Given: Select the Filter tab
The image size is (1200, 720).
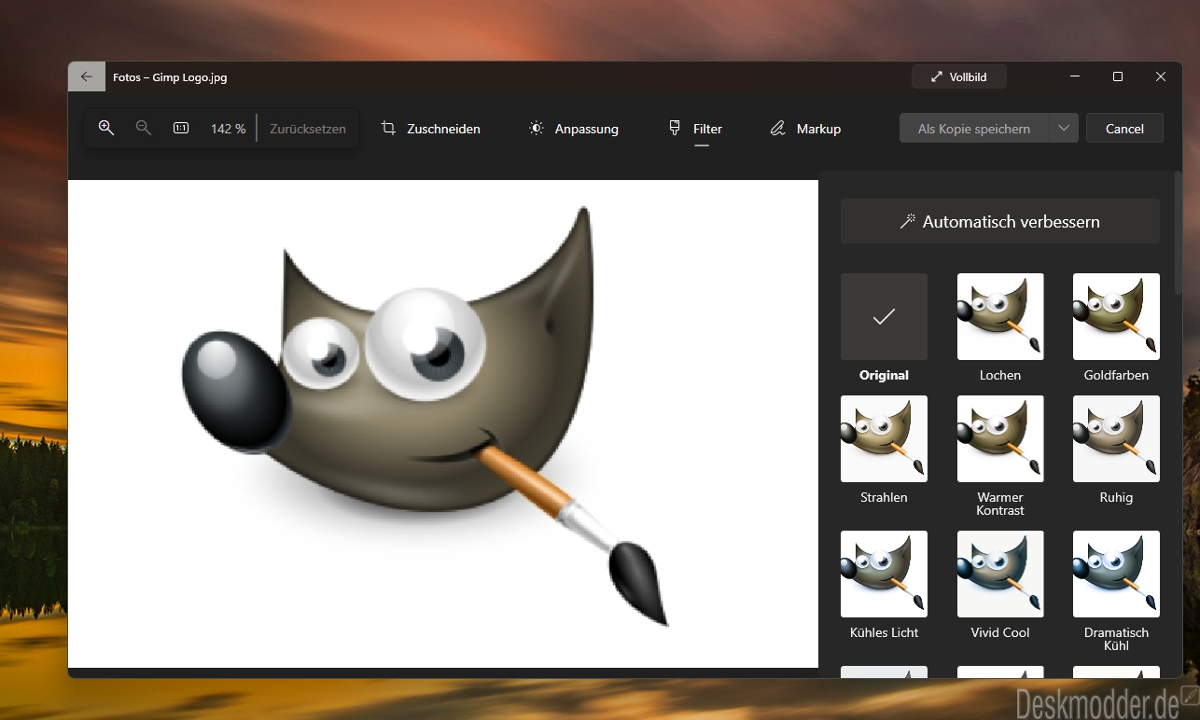Looking at the screenshot, I should [x=696, y=129].
